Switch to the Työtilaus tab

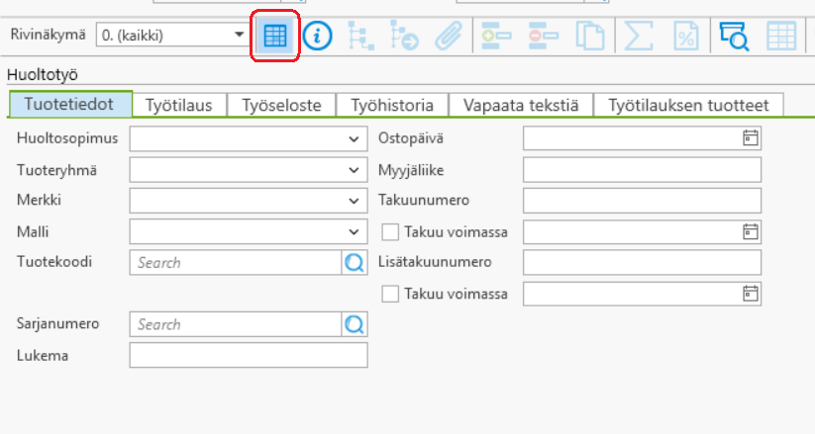179,105
